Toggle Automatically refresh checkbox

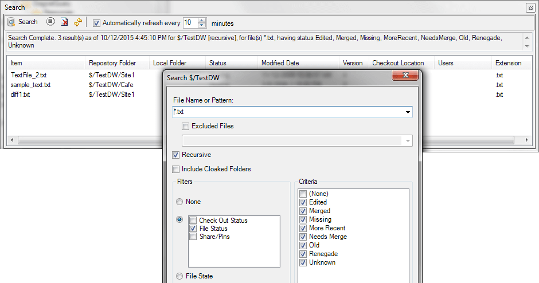tap(96, 23)
